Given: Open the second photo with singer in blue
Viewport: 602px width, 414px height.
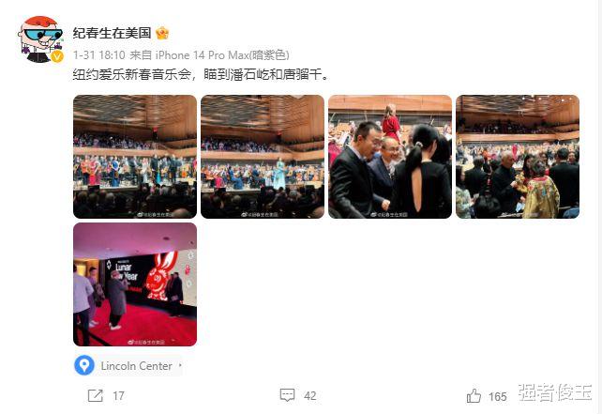Looking at the screenshot, I should 263,157.
